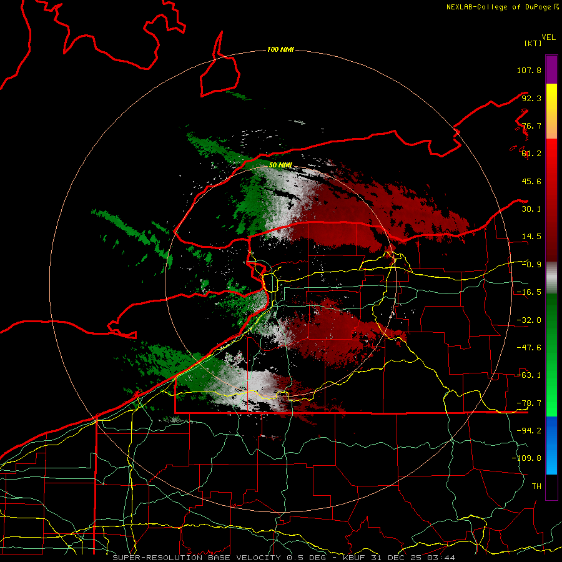Click the 61.2 velocity scale value

tap(531, 154)
